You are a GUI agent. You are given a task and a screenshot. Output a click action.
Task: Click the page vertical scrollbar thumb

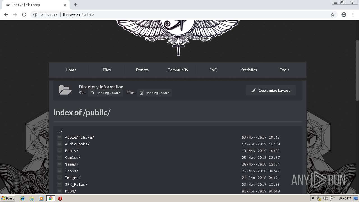[357, 70]
